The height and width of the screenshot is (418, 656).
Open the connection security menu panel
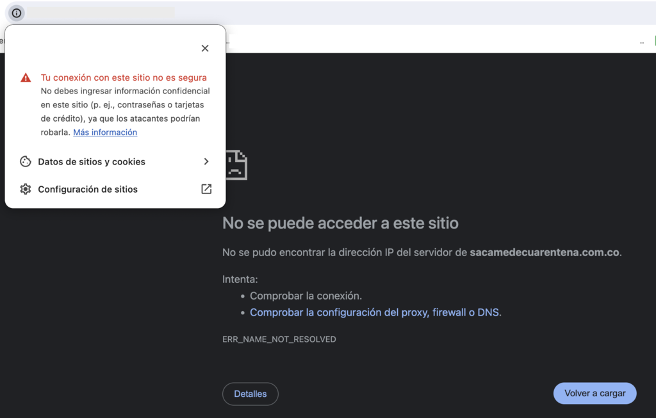click(x=16, y=13)
